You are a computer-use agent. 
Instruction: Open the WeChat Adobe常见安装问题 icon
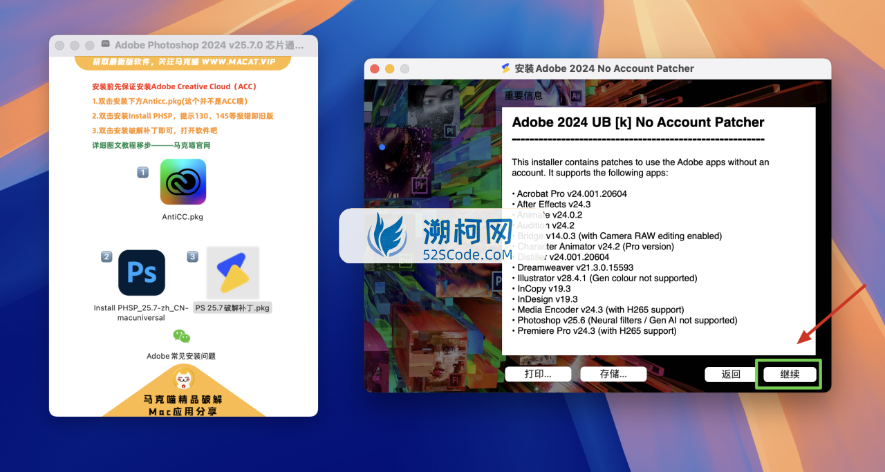click(181, 337)
